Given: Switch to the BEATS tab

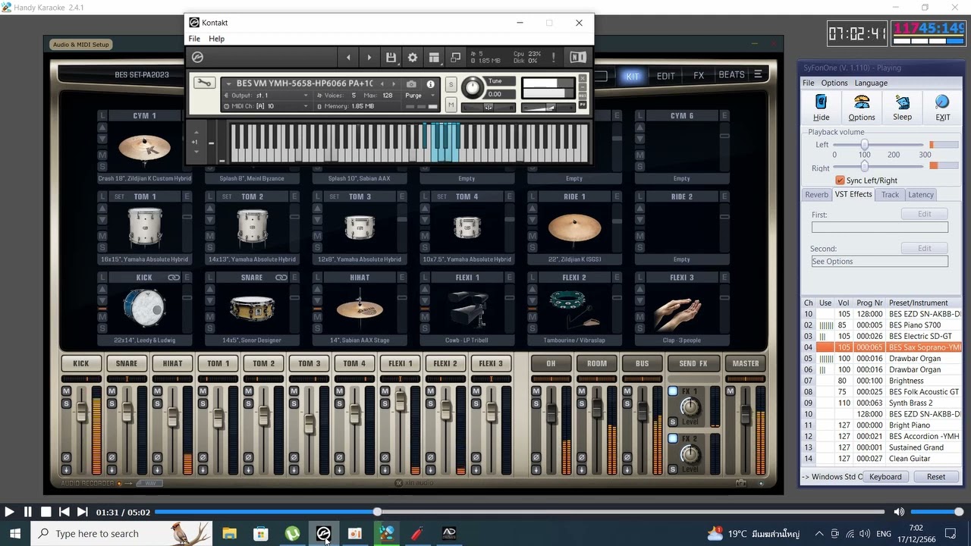Looking at the screenshot, I should pos(731,75).
